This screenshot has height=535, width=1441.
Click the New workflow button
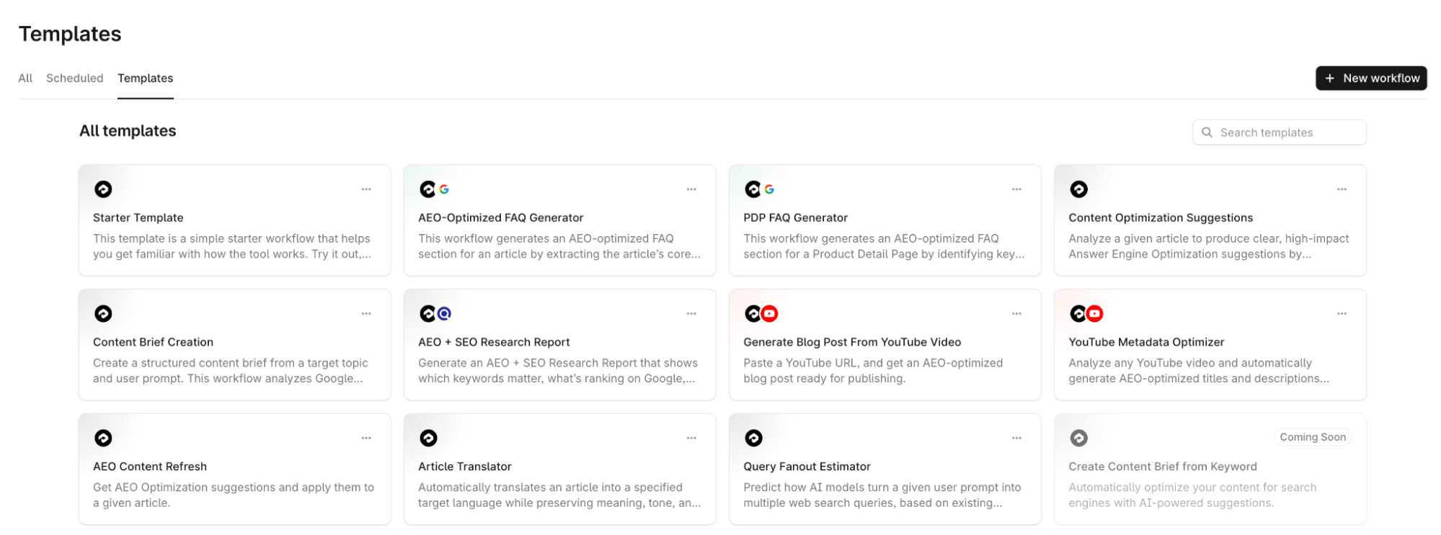(x=1371, y=78)
